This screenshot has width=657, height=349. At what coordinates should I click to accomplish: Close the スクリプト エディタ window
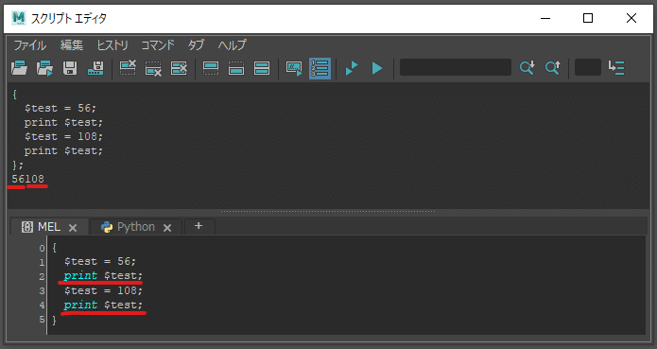(631, 18)
